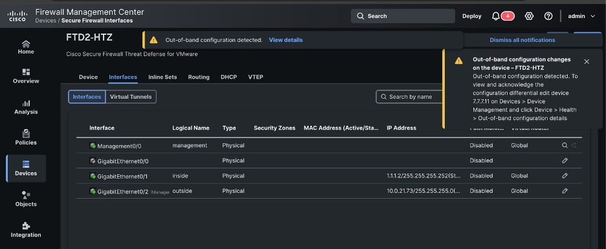Edit GigabitEthernet0/2 with pencil icon
This screenshot has width=606, height=249.
[x=565, y=191]
